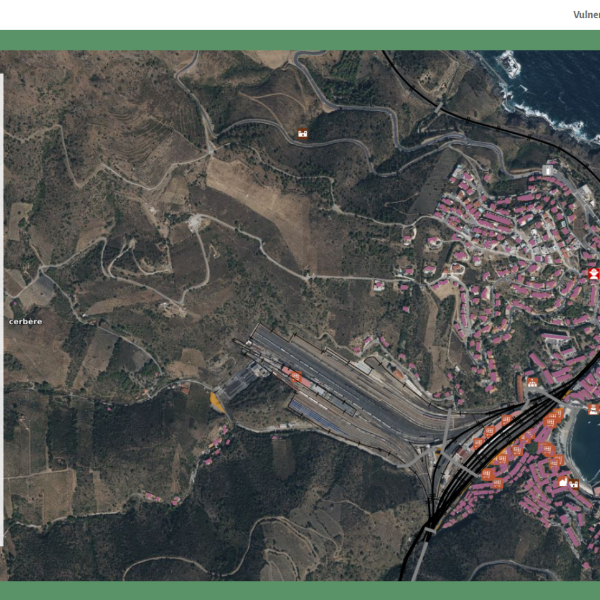The height and width of the screenshot is (600, 600).
Task: Click the domed building icon above the railway
Action: pyautogui.click(x=532, y=383)
